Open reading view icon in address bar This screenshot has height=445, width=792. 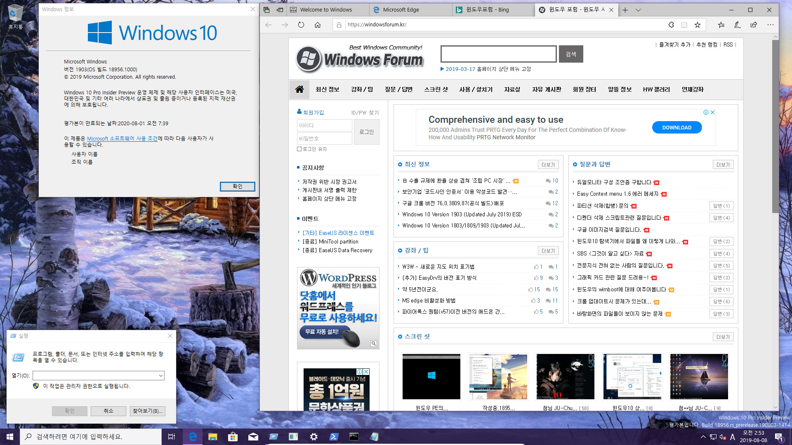(684, 25)
